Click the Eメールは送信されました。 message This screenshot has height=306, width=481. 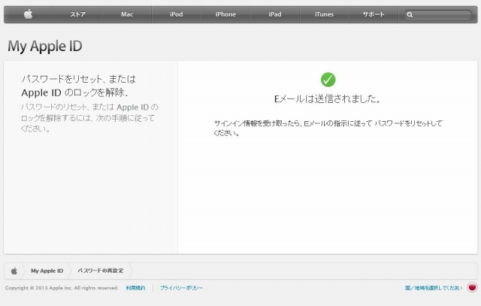(x=328, y=98)
